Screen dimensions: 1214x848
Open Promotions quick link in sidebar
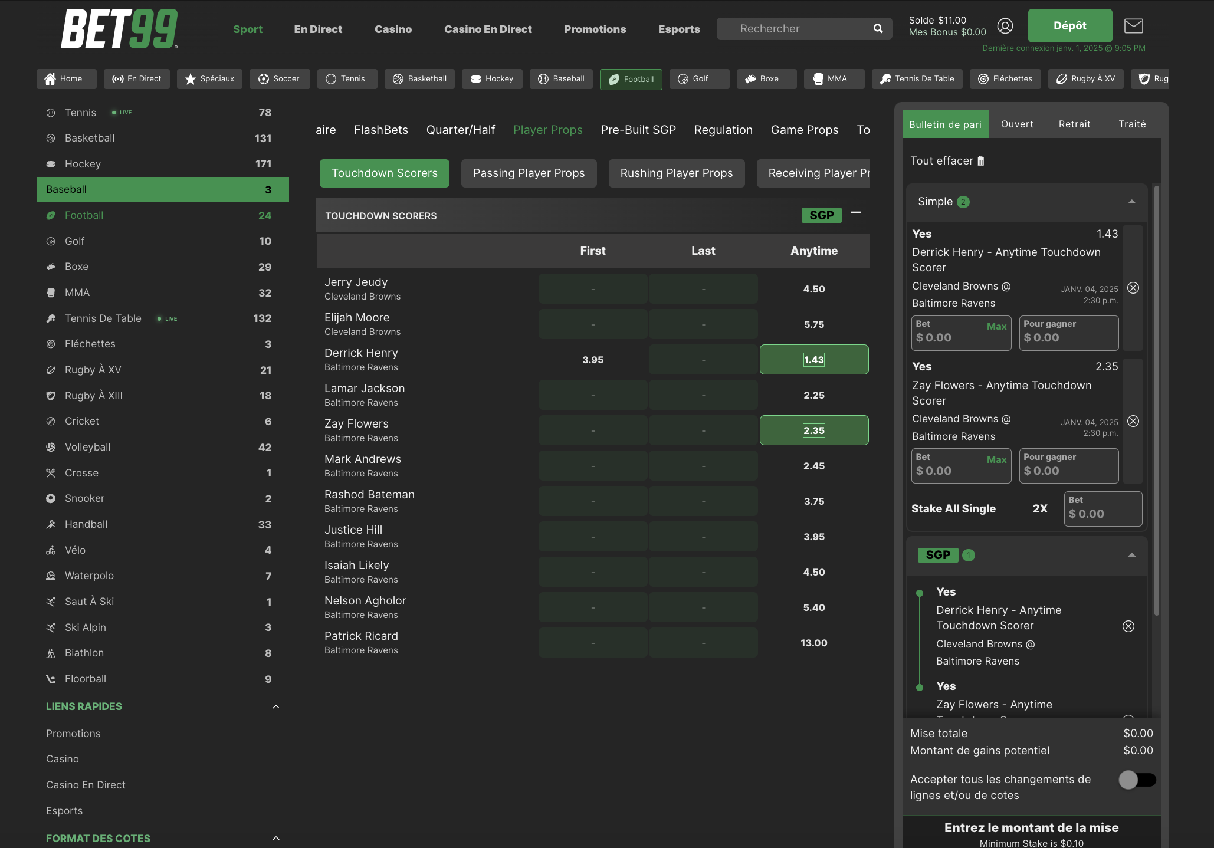[73, 734]
